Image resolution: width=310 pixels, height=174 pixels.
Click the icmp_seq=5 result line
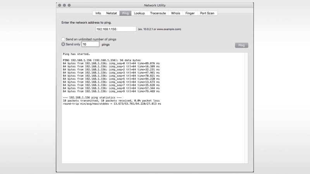tap(111, 79)
